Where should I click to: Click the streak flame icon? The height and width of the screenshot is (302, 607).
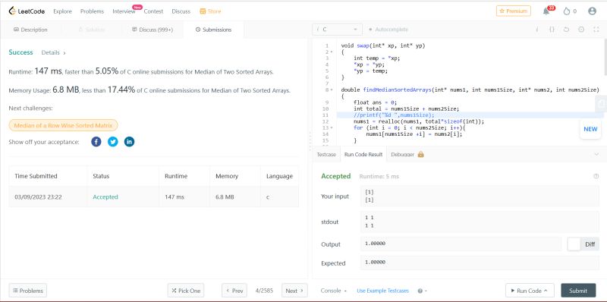tap(567, 11)
